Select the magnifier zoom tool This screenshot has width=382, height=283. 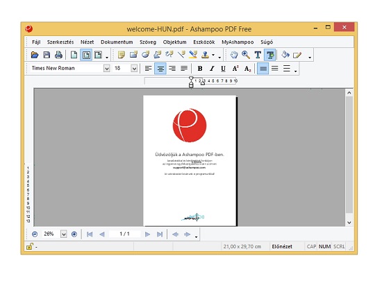(x=246, y=55)
